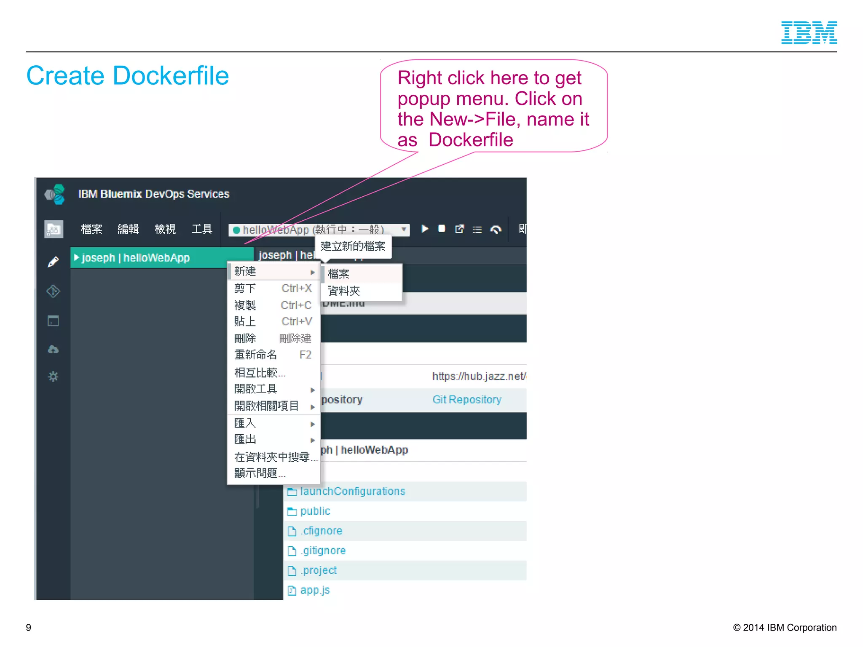Screen dimensions: 863x647
Task: Open the 工具 (Tools) menu
Action: 202,229
